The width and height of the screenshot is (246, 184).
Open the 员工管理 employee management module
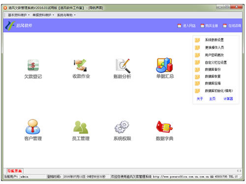click(81, 131)
